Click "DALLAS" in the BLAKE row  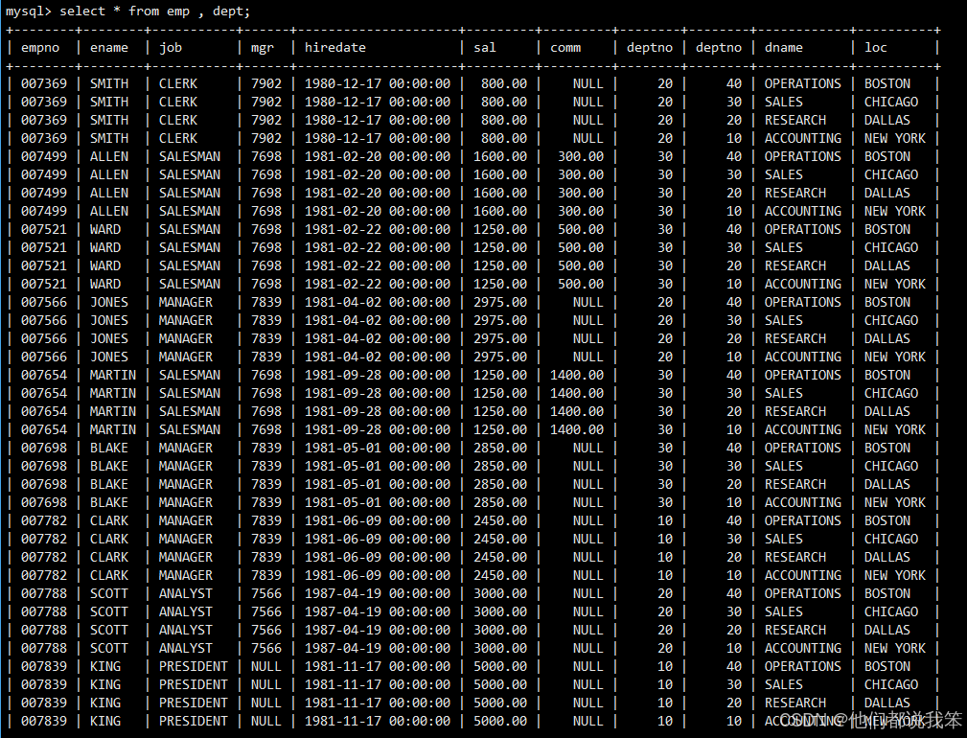click(x=887, y=484)
